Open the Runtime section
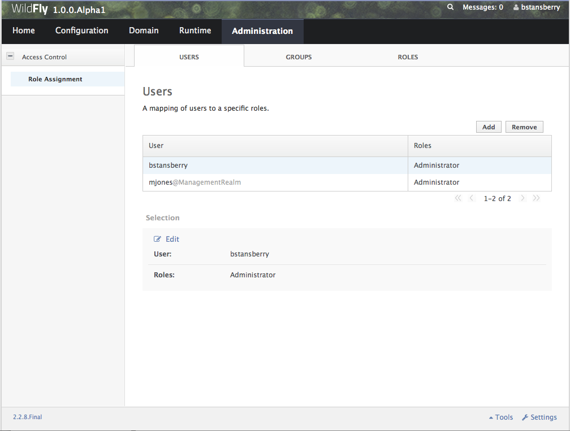The image size is (570, 431). [x=195, y=31]
